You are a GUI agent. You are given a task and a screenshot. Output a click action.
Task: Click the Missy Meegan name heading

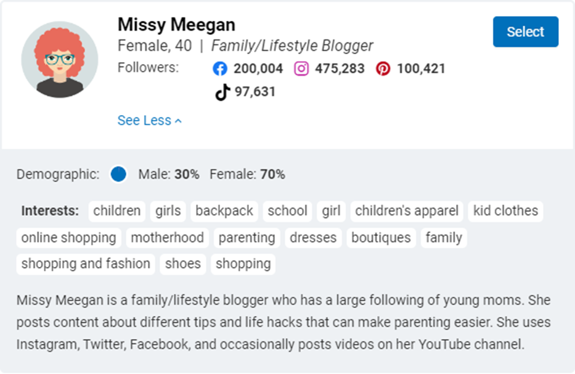click(x=176, y=25)
